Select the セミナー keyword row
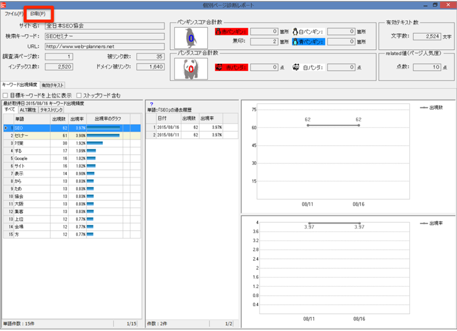The image size is (457, 331). pyautogui.click(x=32, y=136)
